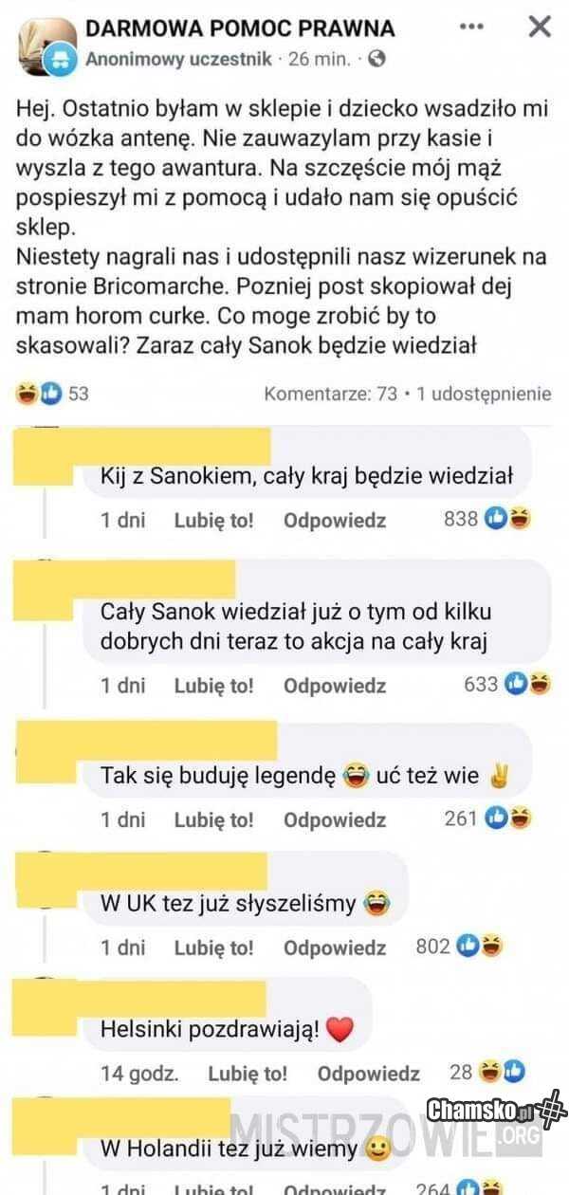569x1195 pixels.
Task: Reply to the 'Helsinki pozdrawiają!' comment
Action: tap(369, 1074)
